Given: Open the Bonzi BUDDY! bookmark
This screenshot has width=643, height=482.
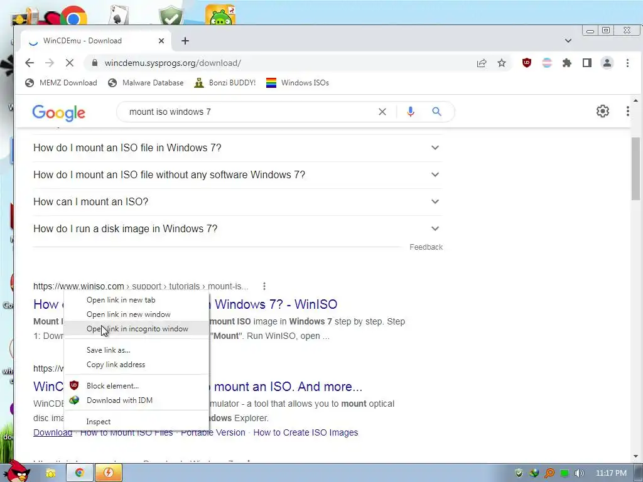Looking at the screenshot, I should (x=225, y=83).
